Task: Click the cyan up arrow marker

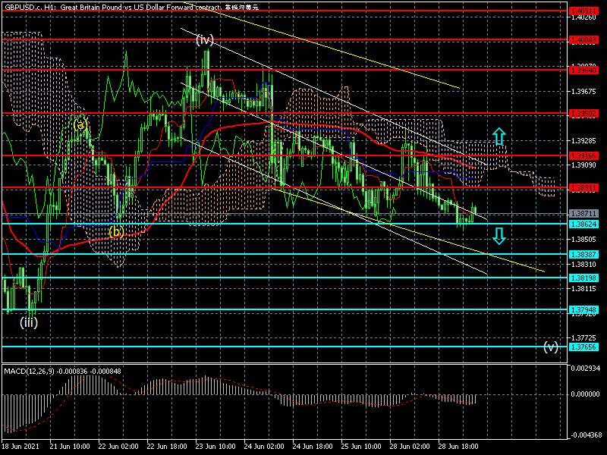Action: tap(498, 136)
